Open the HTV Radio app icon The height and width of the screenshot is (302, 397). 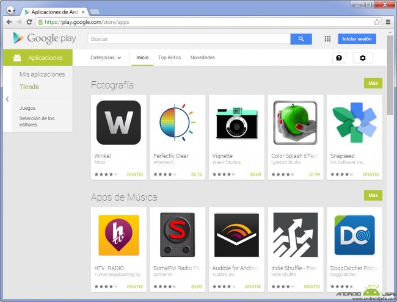[x=118, y=235]
